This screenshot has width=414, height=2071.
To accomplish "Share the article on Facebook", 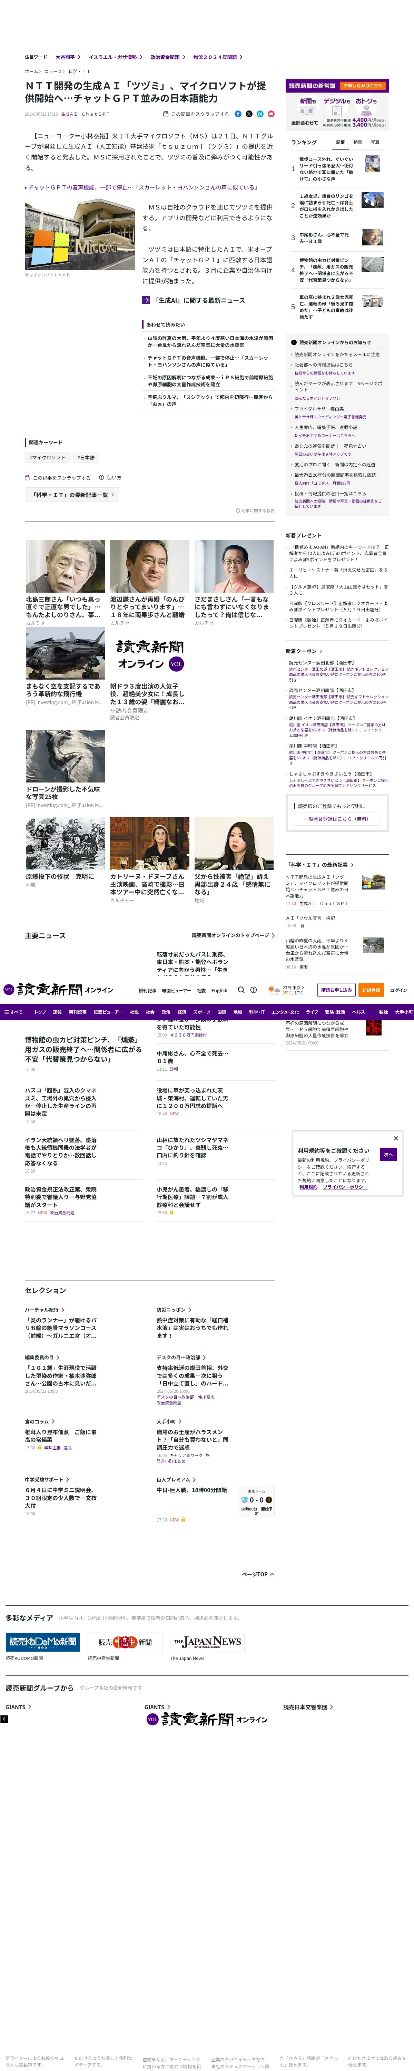I will click(x=238, y=114).
